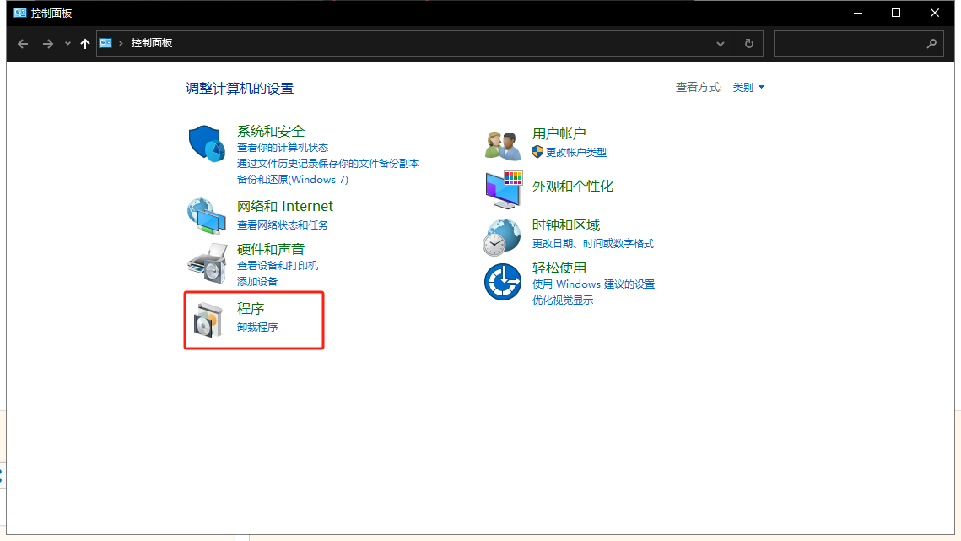Click the 时钟和区域 globe clock icon
The height and width of the screenshot is (541, 961).
502,237
